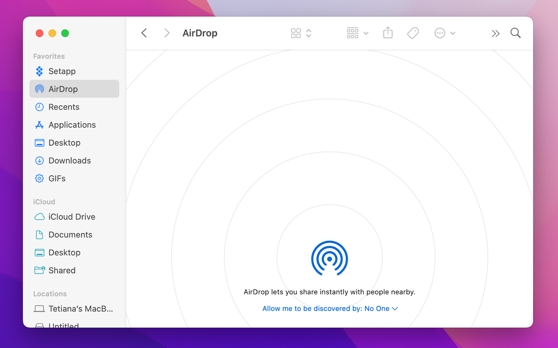The image size is (558, 348).
Task: Open 'Allow me to be discovered by' dropdown
Action: pos(330,309)
